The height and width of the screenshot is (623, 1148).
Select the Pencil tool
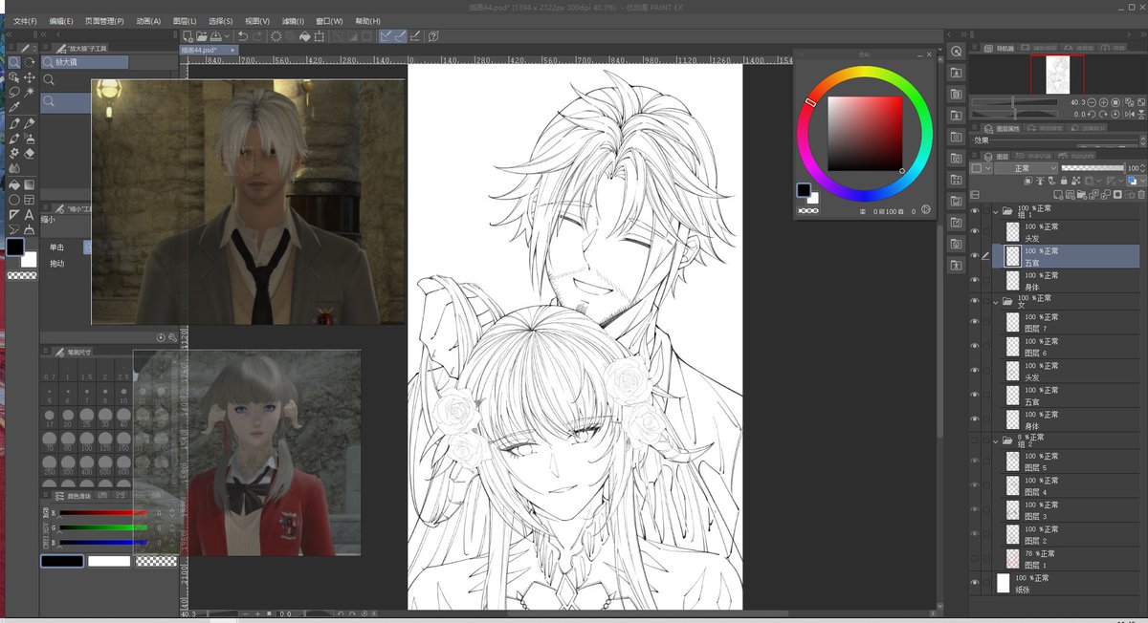[x=30, y=122]
